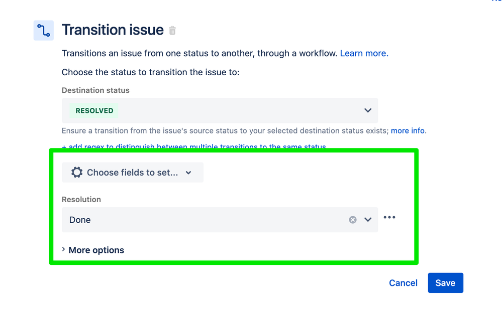This screenshot has height=312, width=502.
Task: Click the Transition issue heading text
Action: click(113, 30)
